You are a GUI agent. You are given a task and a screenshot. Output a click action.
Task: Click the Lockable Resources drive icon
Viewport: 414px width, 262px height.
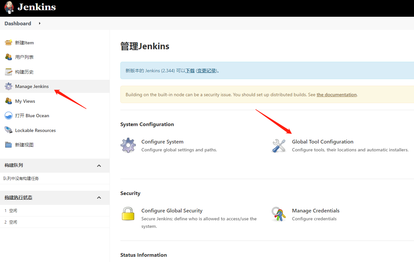(x=9, y=130)
